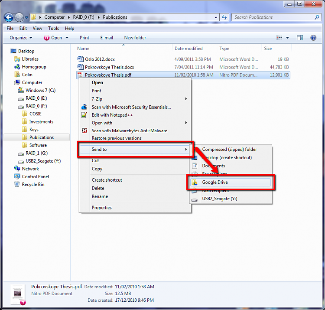Click the Google Drive icon in Send to
Viewport: 325px width, 310px height.
(x=195, y=182)
